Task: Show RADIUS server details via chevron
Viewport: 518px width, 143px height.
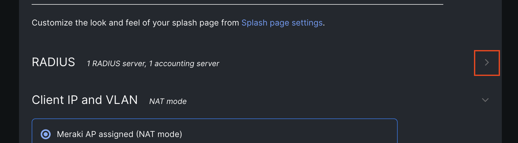Action: click(487, 63)
